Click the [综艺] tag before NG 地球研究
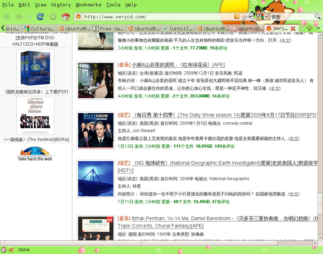Screen dimensions: 323x254 124,163
